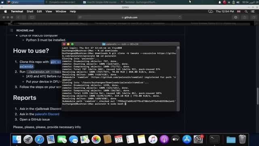Click the terminal window scrollbar

[178, 79]
